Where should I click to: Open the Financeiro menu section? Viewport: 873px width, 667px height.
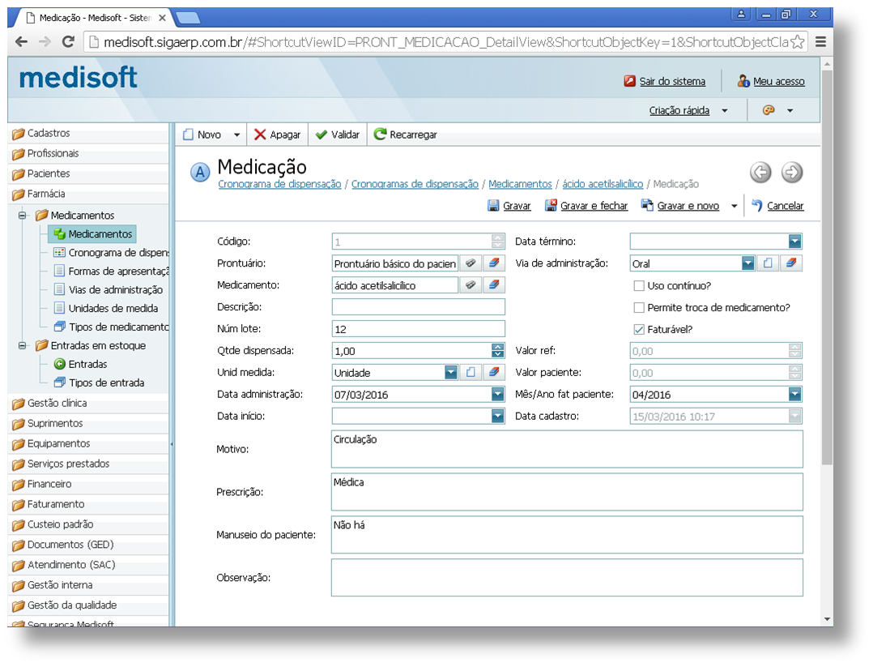(89, 484)
